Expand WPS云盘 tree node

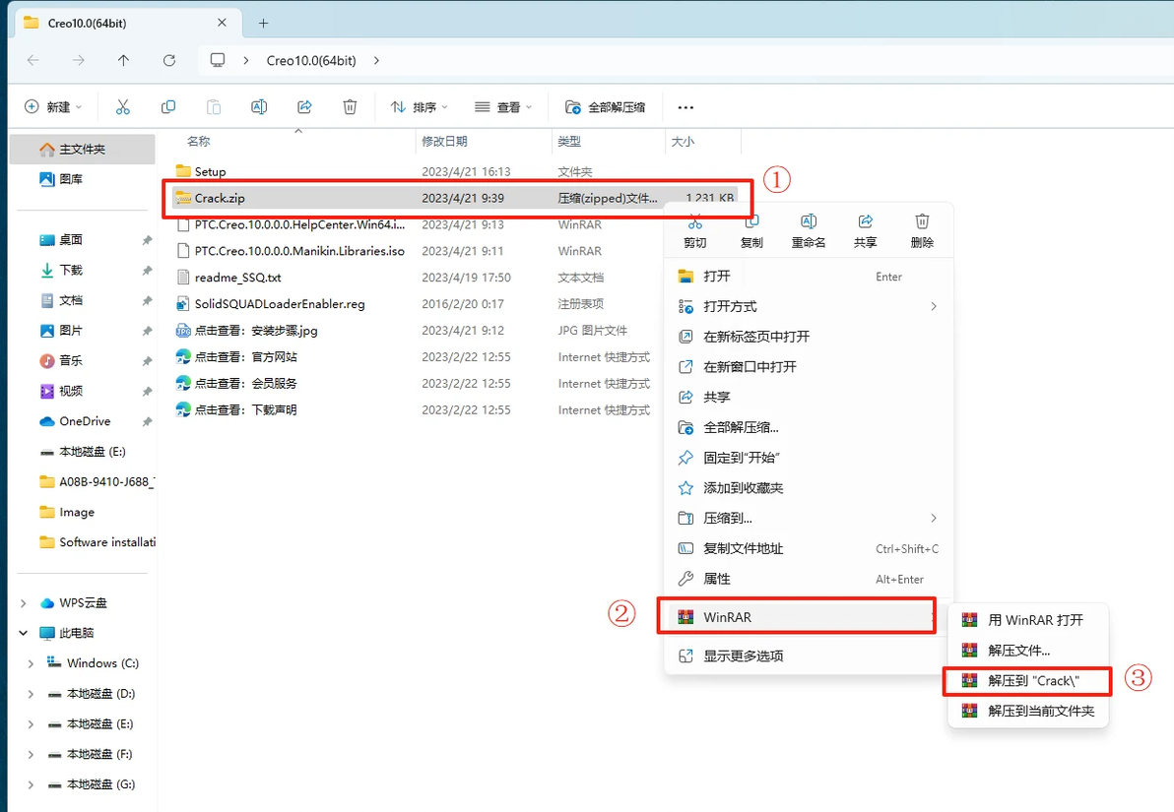[24, 603]
